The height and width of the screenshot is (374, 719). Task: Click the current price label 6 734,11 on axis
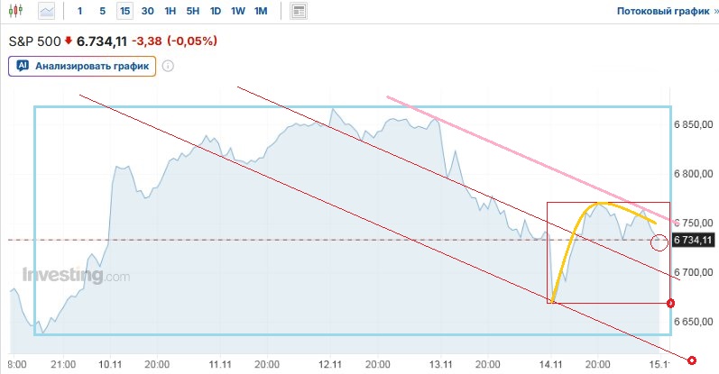click(694, 240)
